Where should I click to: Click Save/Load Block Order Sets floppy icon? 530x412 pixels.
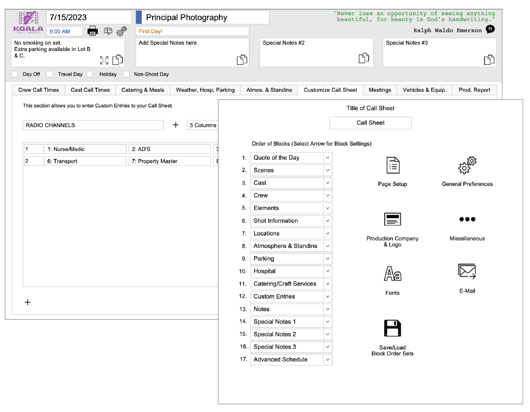click(x=393, y=328)
